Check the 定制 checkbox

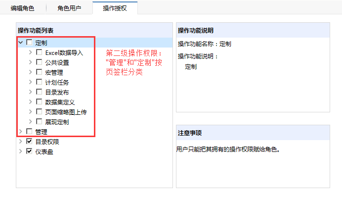point(29,42)
